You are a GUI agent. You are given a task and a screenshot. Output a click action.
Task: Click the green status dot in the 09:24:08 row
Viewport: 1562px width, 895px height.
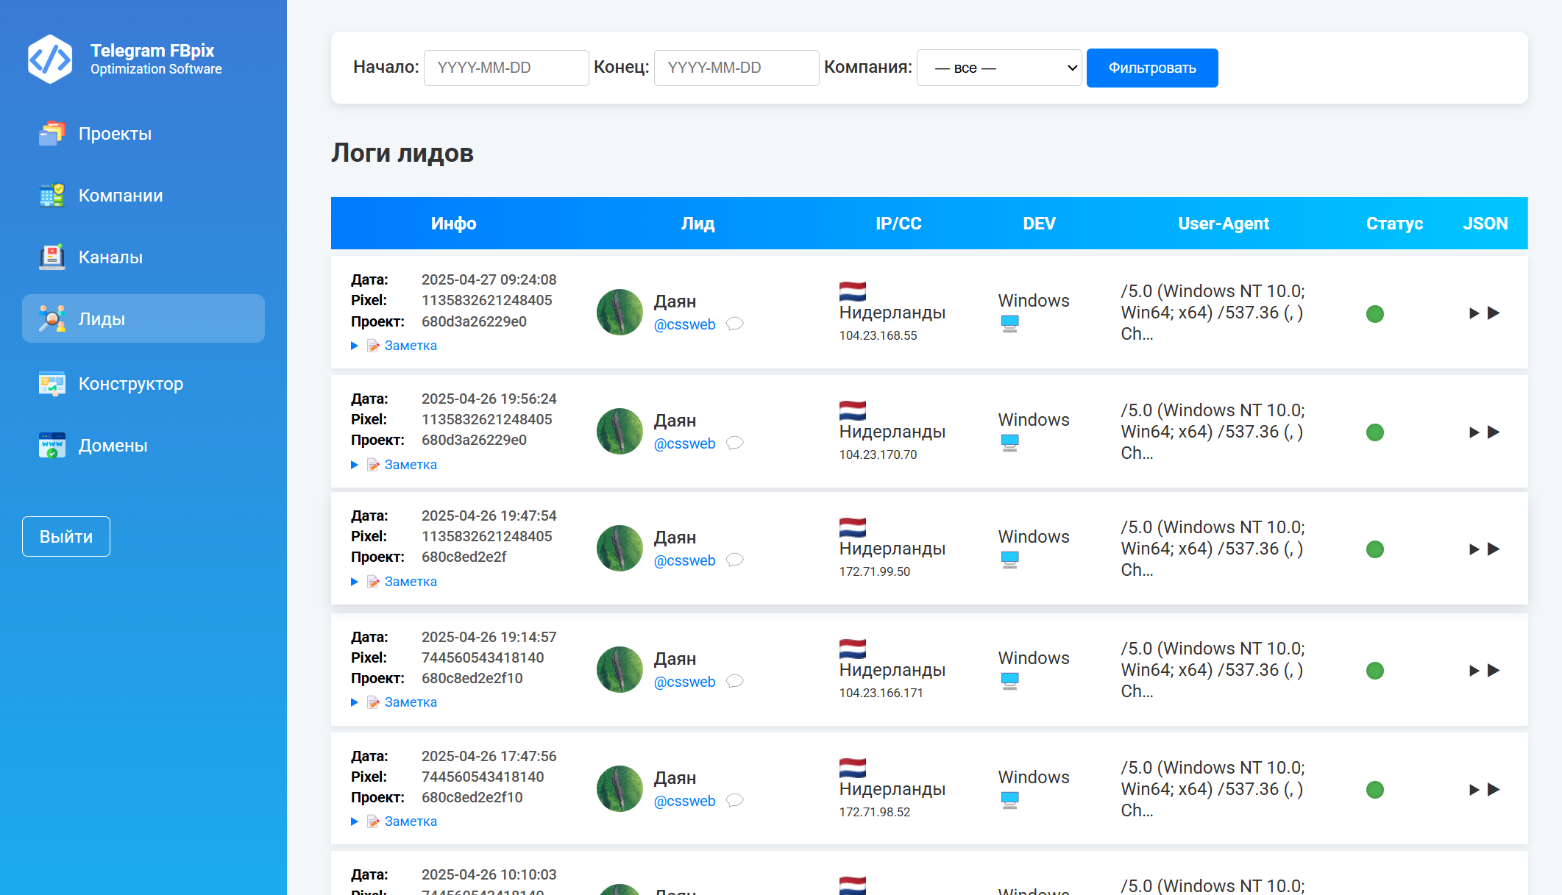click(x=1375, y=314)
